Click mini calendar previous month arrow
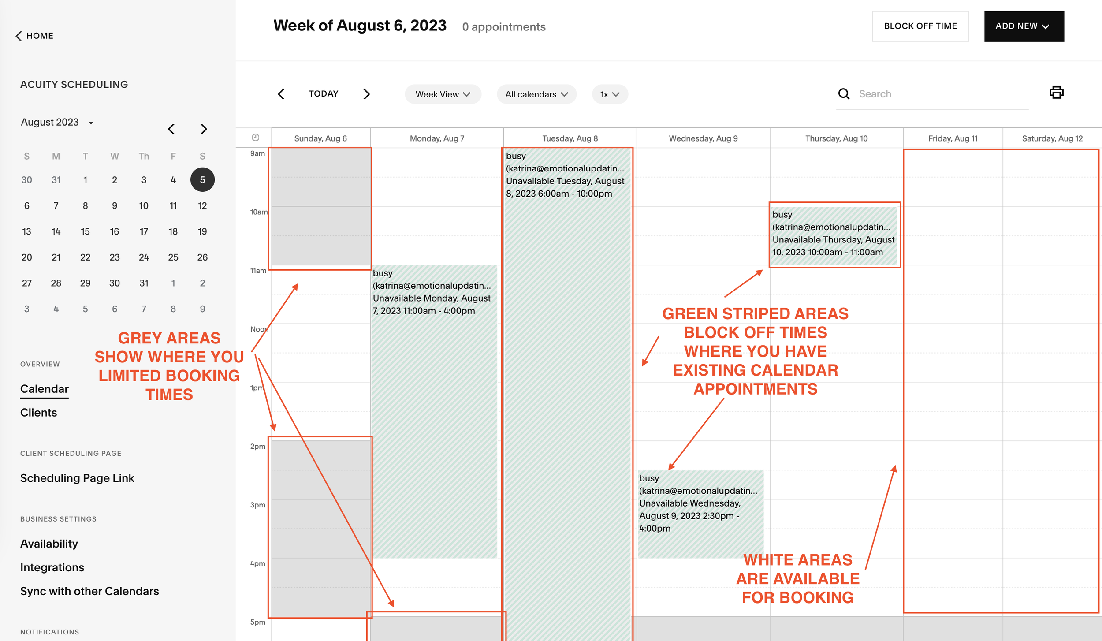Screen dimensions: 1102x641 tap(171, 129)
